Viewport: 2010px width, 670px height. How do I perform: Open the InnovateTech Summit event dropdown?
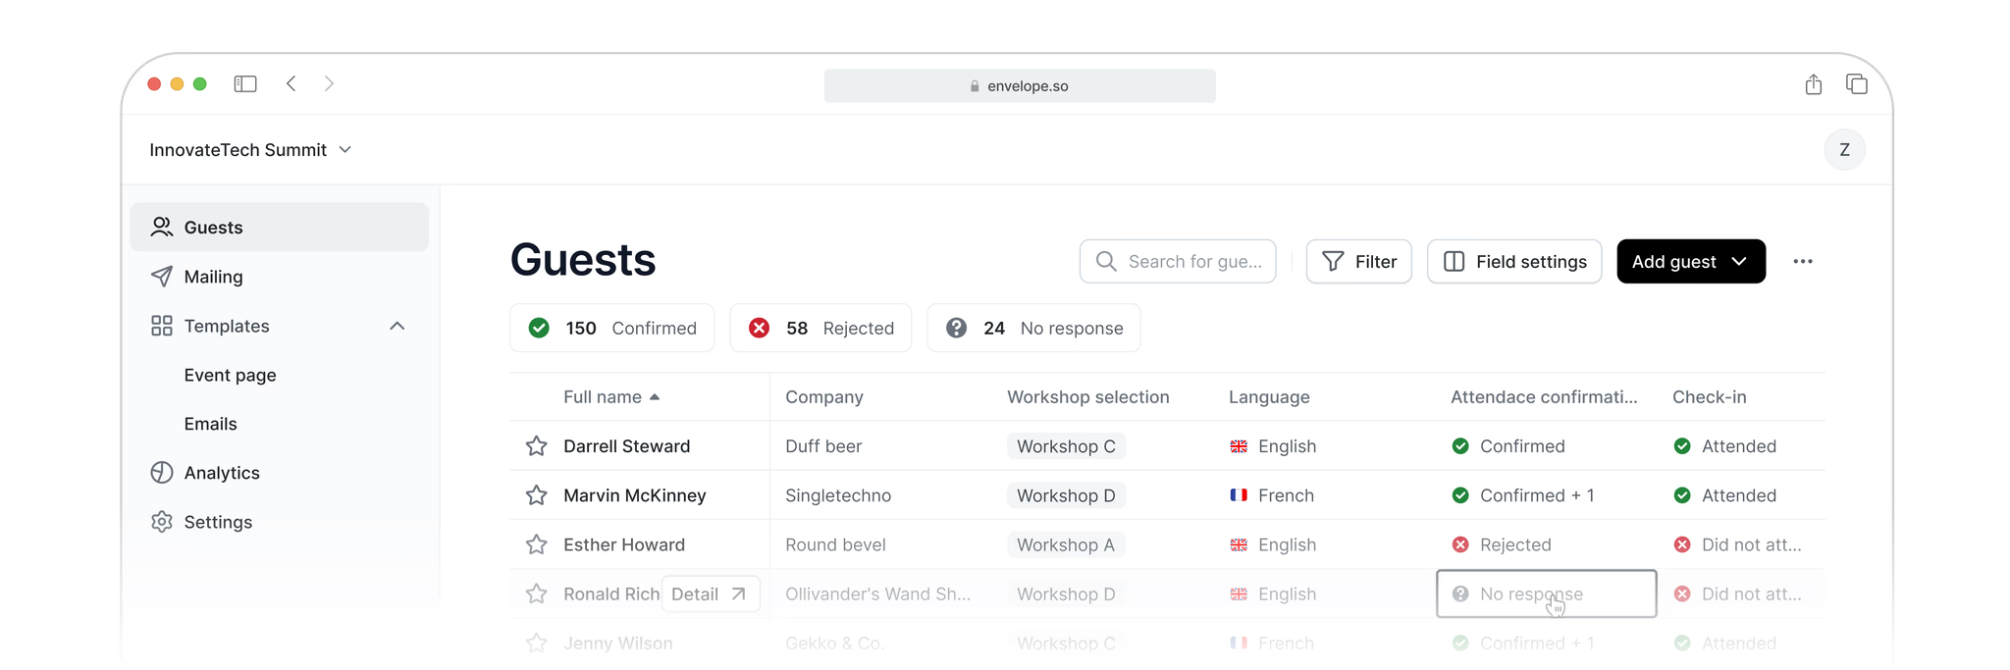(x=250, y=150)
